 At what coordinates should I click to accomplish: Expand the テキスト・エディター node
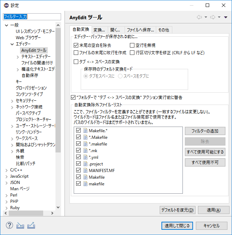(x=18, y=57)
